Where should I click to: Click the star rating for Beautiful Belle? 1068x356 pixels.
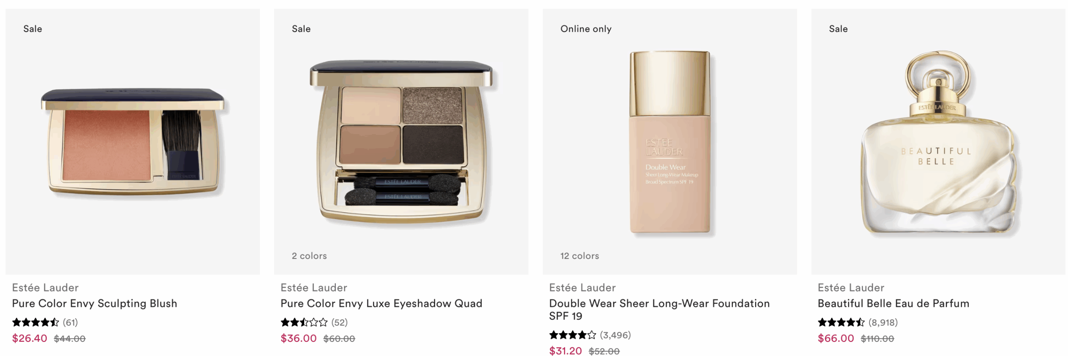pyautogui.click(x=841, y=322)
